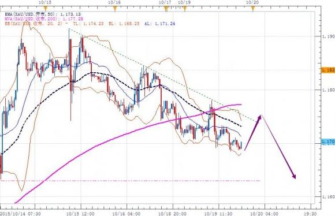Click the orange marker under 10/15 date

coord(45,9)
